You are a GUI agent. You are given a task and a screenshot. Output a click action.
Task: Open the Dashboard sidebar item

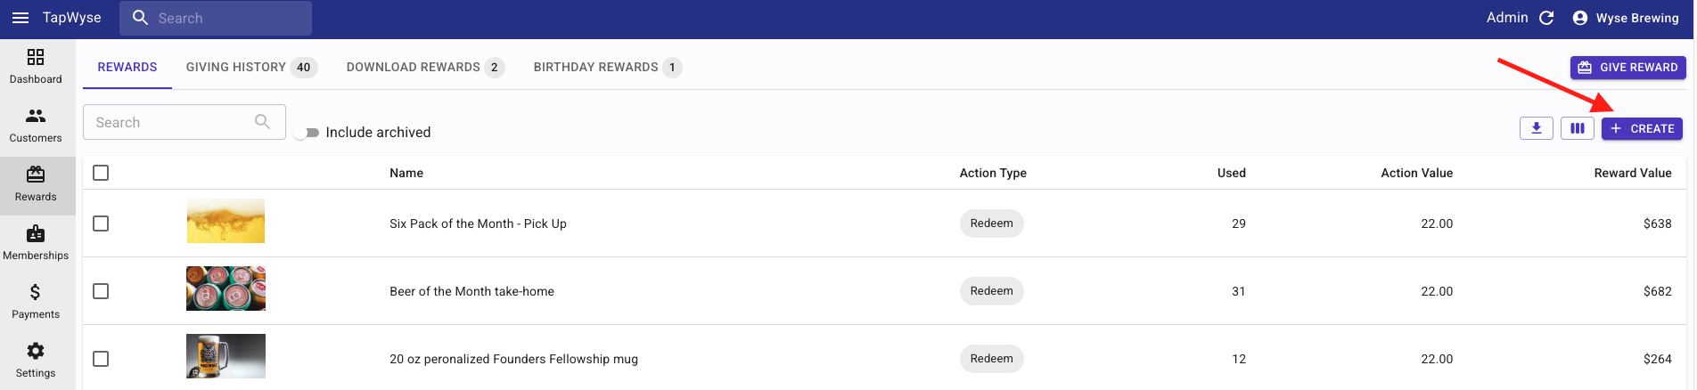click(x=36, y=67)
